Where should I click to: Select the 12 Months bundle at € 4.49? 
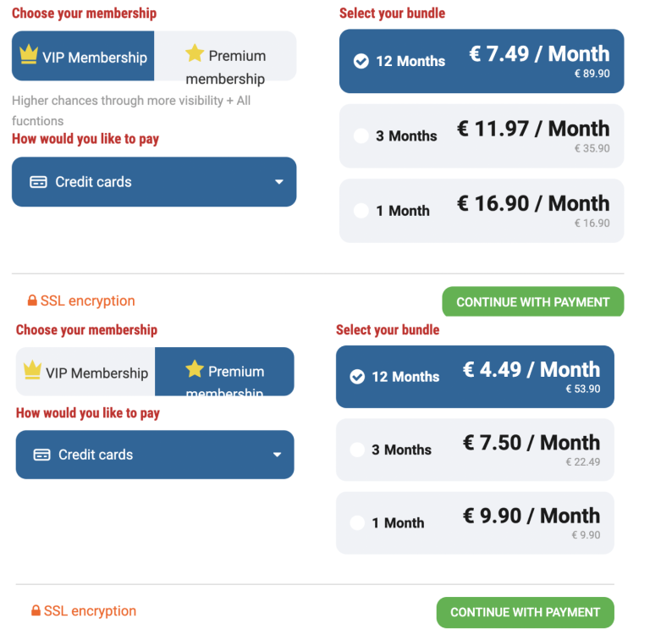[x=357, y=377]
